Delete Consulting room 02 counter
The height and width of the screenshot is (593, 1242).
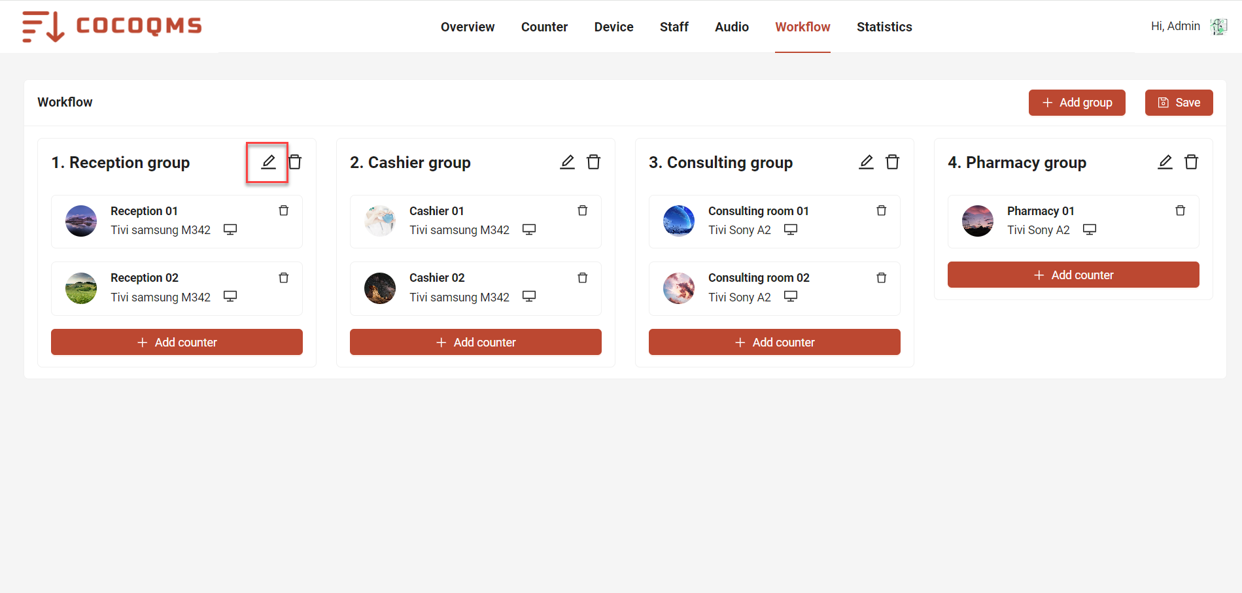point(882,278)
